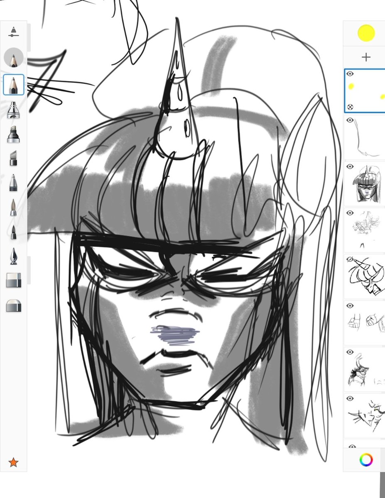
Task: Select the thin curved line layer thumbnail
Action: click(365, 137)
